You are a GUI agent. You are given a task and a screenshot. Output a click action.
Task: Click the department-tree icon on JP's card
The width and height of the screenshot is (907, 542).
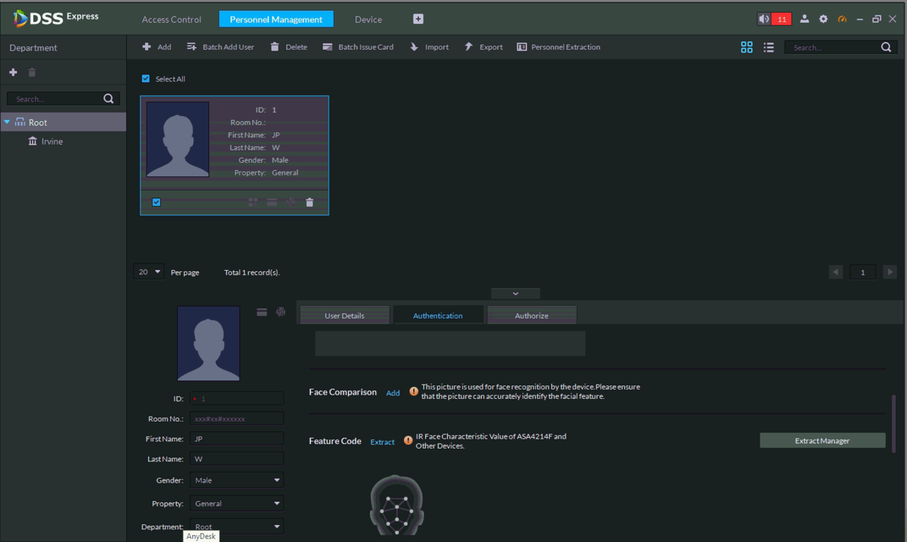pos(254,202)
